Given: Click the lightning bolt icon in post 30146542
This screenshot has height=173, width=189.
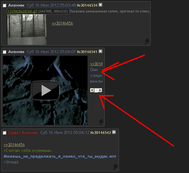Looking at the screenshot, I should click(115, 167).
